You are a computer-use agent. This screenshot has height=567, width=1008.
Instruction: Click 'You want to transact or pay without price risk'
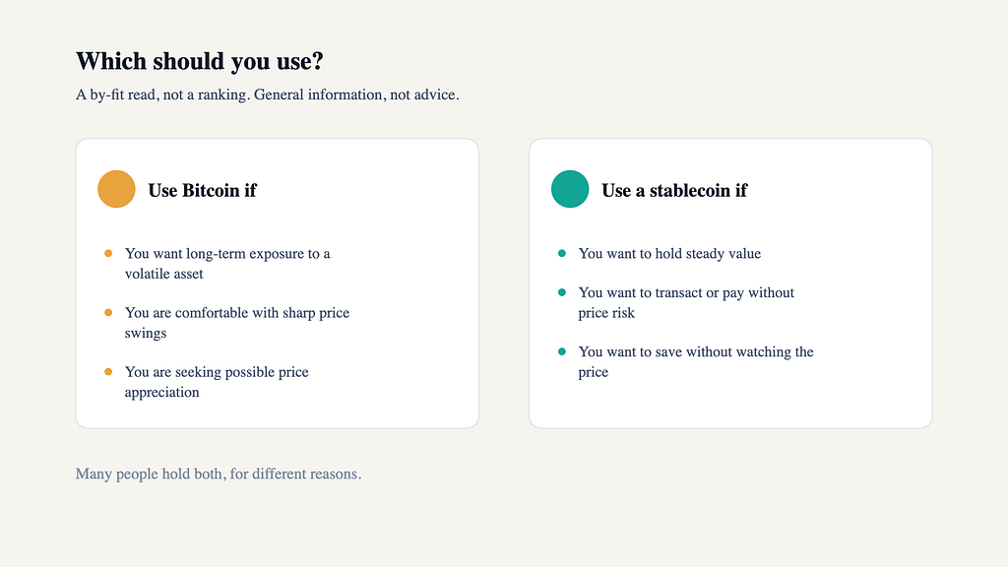click(x=686, y=303)
